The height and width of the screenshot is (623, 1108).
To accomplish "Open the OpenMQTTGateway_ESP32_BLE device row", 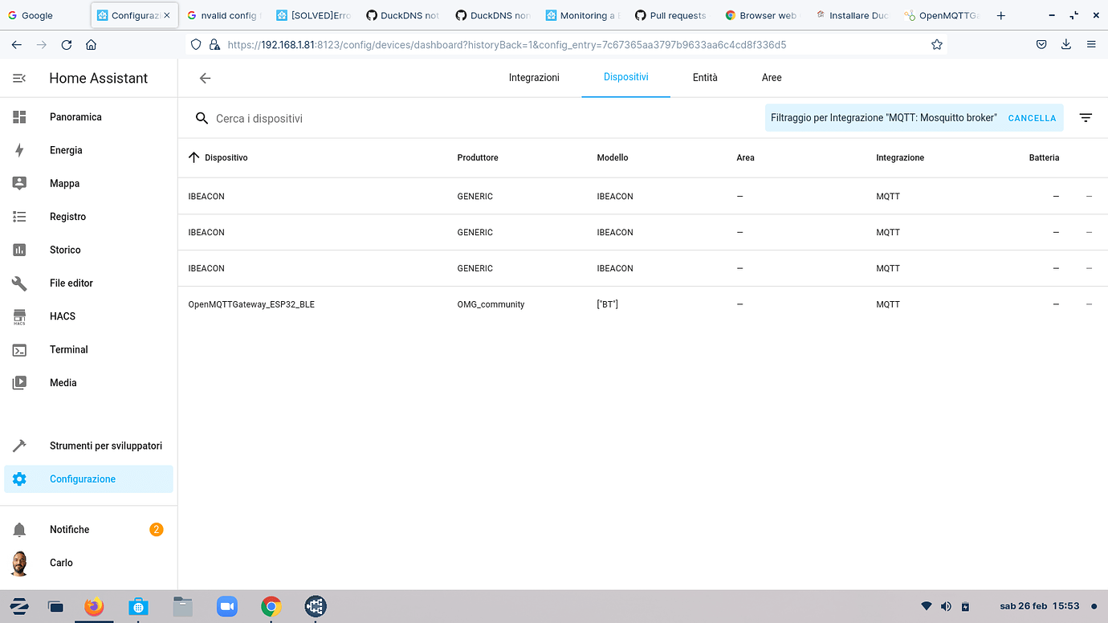I will (251, 304).
